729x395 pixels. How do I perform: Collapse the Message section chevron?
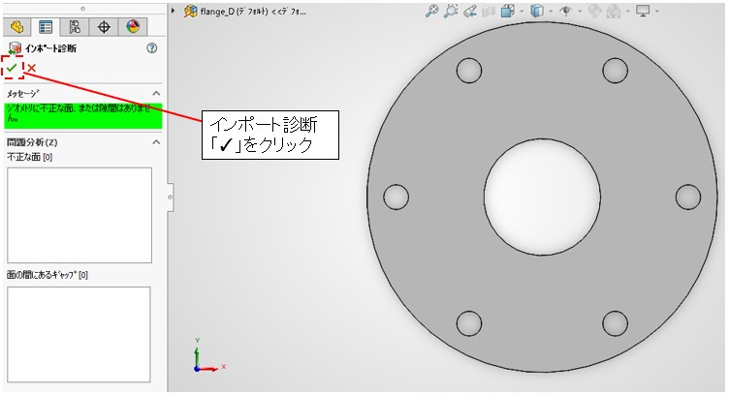point(156,93)
